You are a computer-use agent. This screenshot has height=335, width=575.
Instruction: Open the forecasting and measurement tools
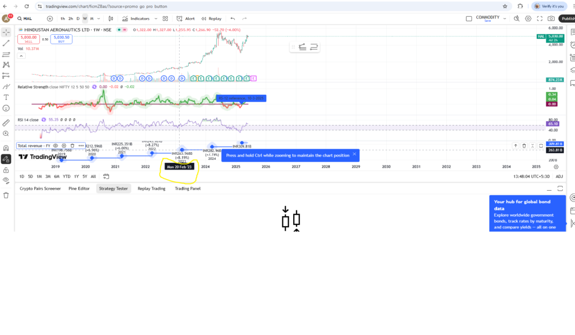[x=6, y=76]
